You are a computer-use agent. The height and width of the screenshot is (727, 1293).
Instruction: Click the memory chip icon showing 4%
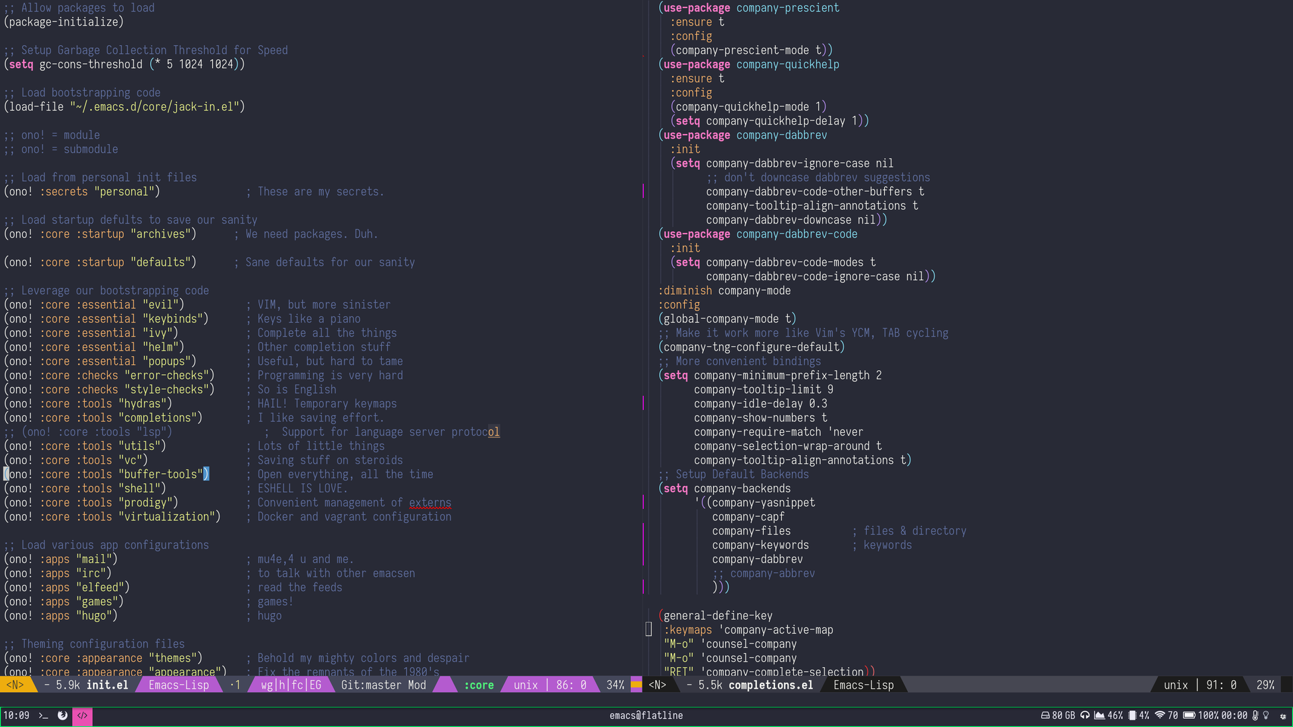point(1133,716)
